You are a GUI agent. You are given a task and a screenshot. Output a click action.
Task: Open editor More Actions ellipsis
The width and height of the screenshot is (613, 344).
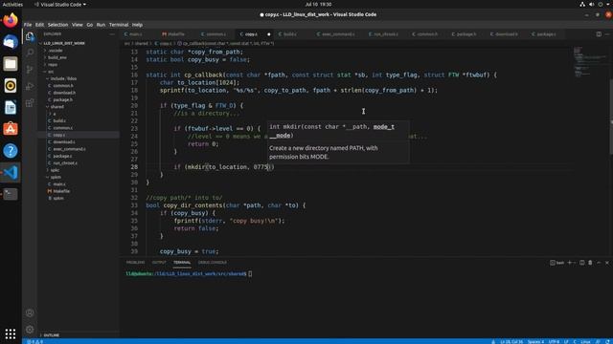coord(607,34)
